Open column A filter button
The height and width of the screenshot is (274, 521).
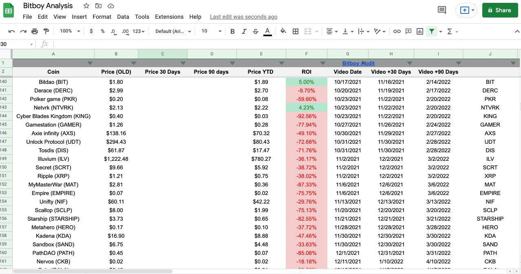click(x=90, y=63)
